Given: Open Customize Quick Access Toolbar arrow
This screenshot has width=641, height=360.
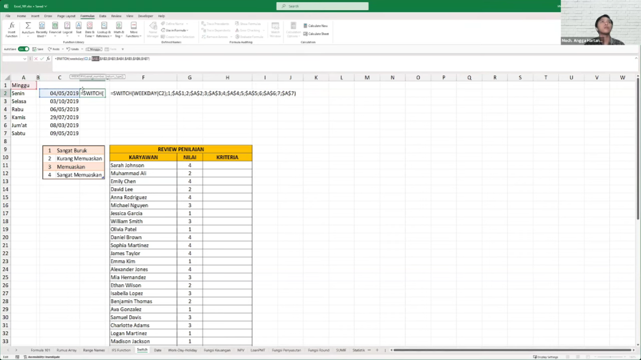Looking at the screenshot, I should coord(122,49).
